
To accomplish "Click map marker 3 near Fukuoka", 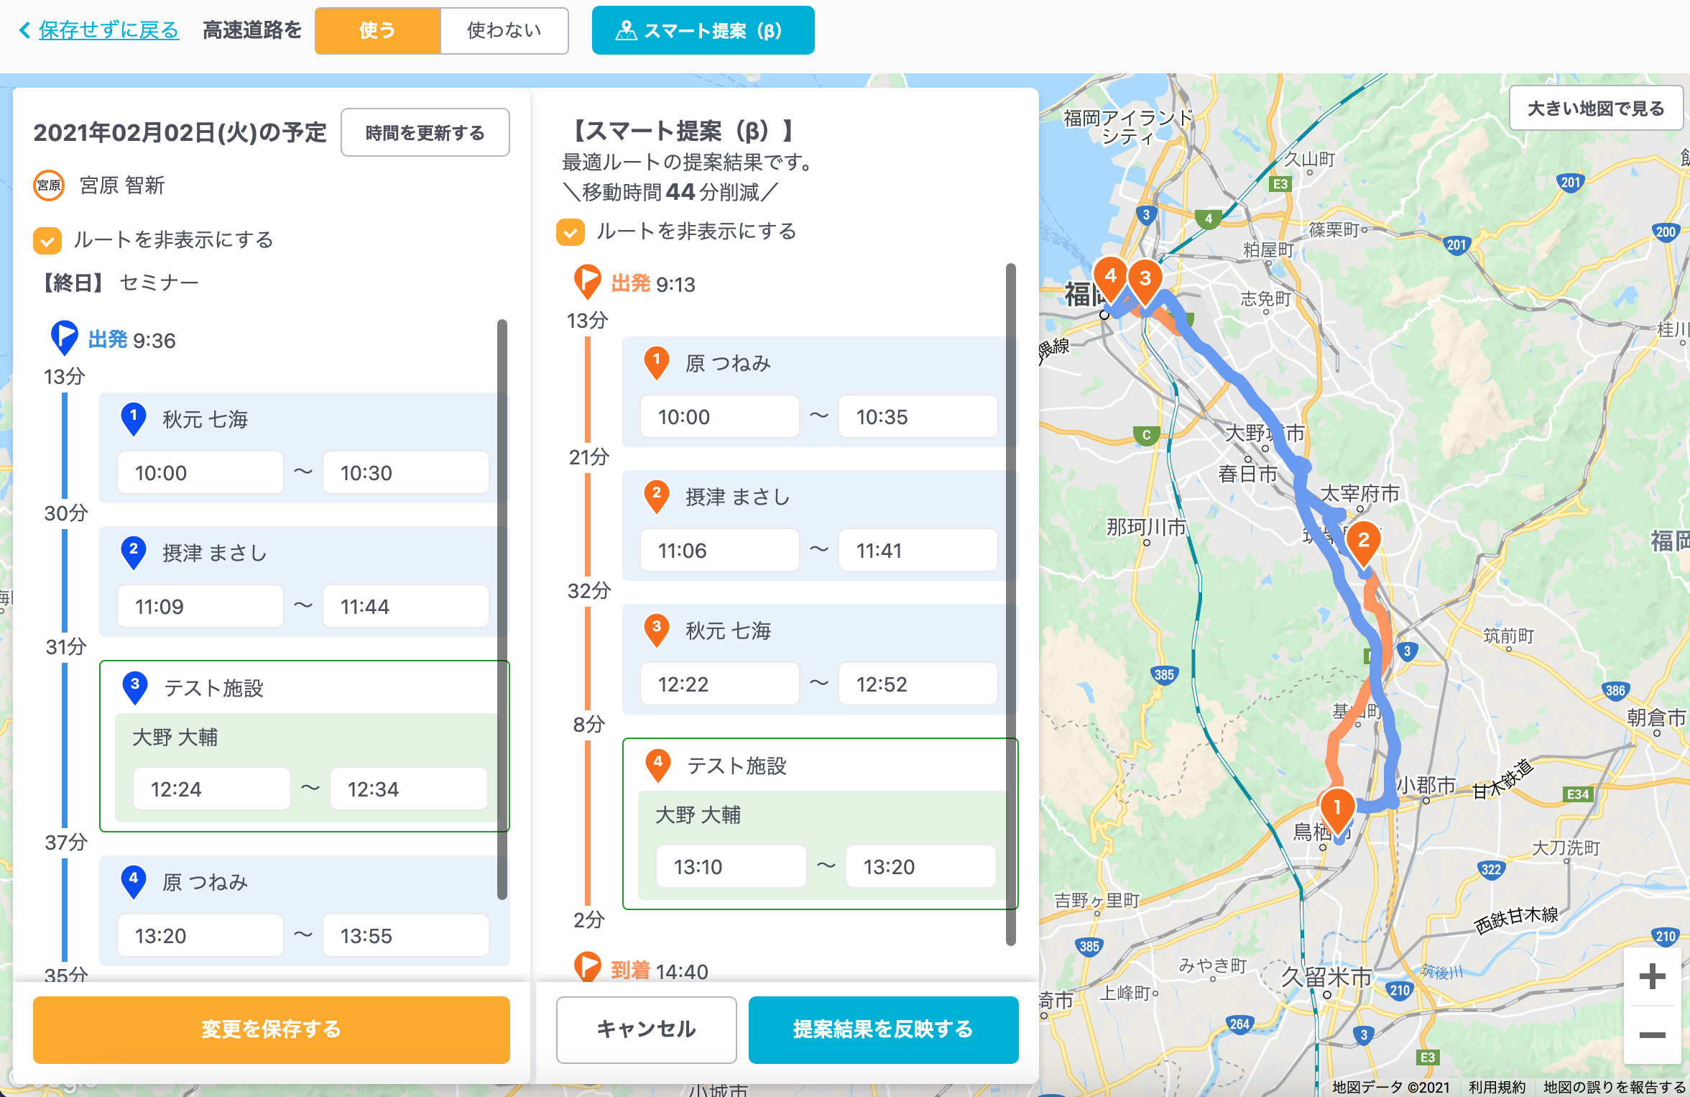I will tap(1145, 281).
